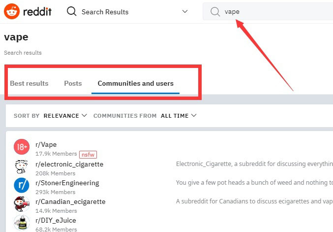Image resolution: width=333 pixels, height=232 pixels.
Task: Switch to the Posts tab
Action: point(73,83)
